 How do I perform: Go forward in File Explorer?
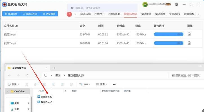point(18,75)
